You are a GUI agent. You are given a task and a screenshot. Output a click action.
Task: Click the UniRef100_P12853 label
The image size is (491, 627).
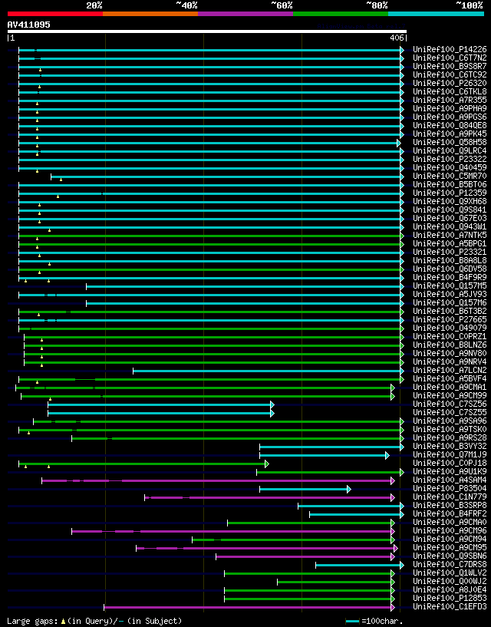click(x=450, y=598)
